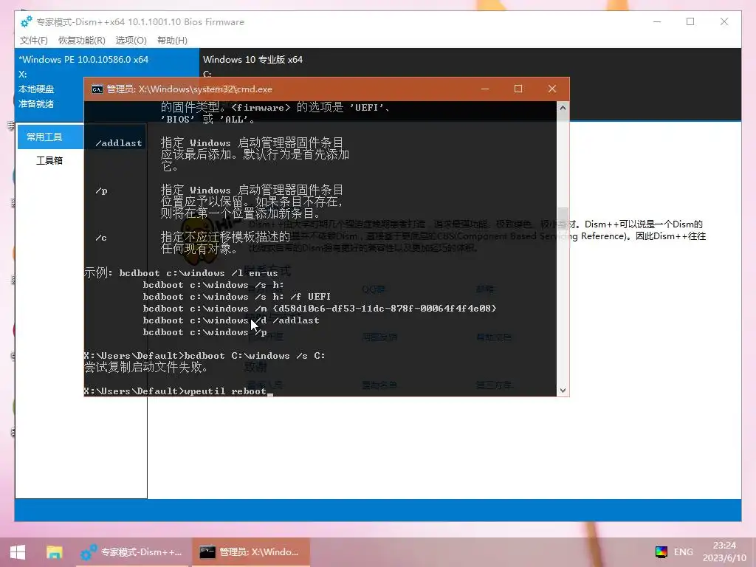Click the colorful display tray icon
Image resolution: width=756 pixels, height=567 pixels.
(x=661, y=552)
